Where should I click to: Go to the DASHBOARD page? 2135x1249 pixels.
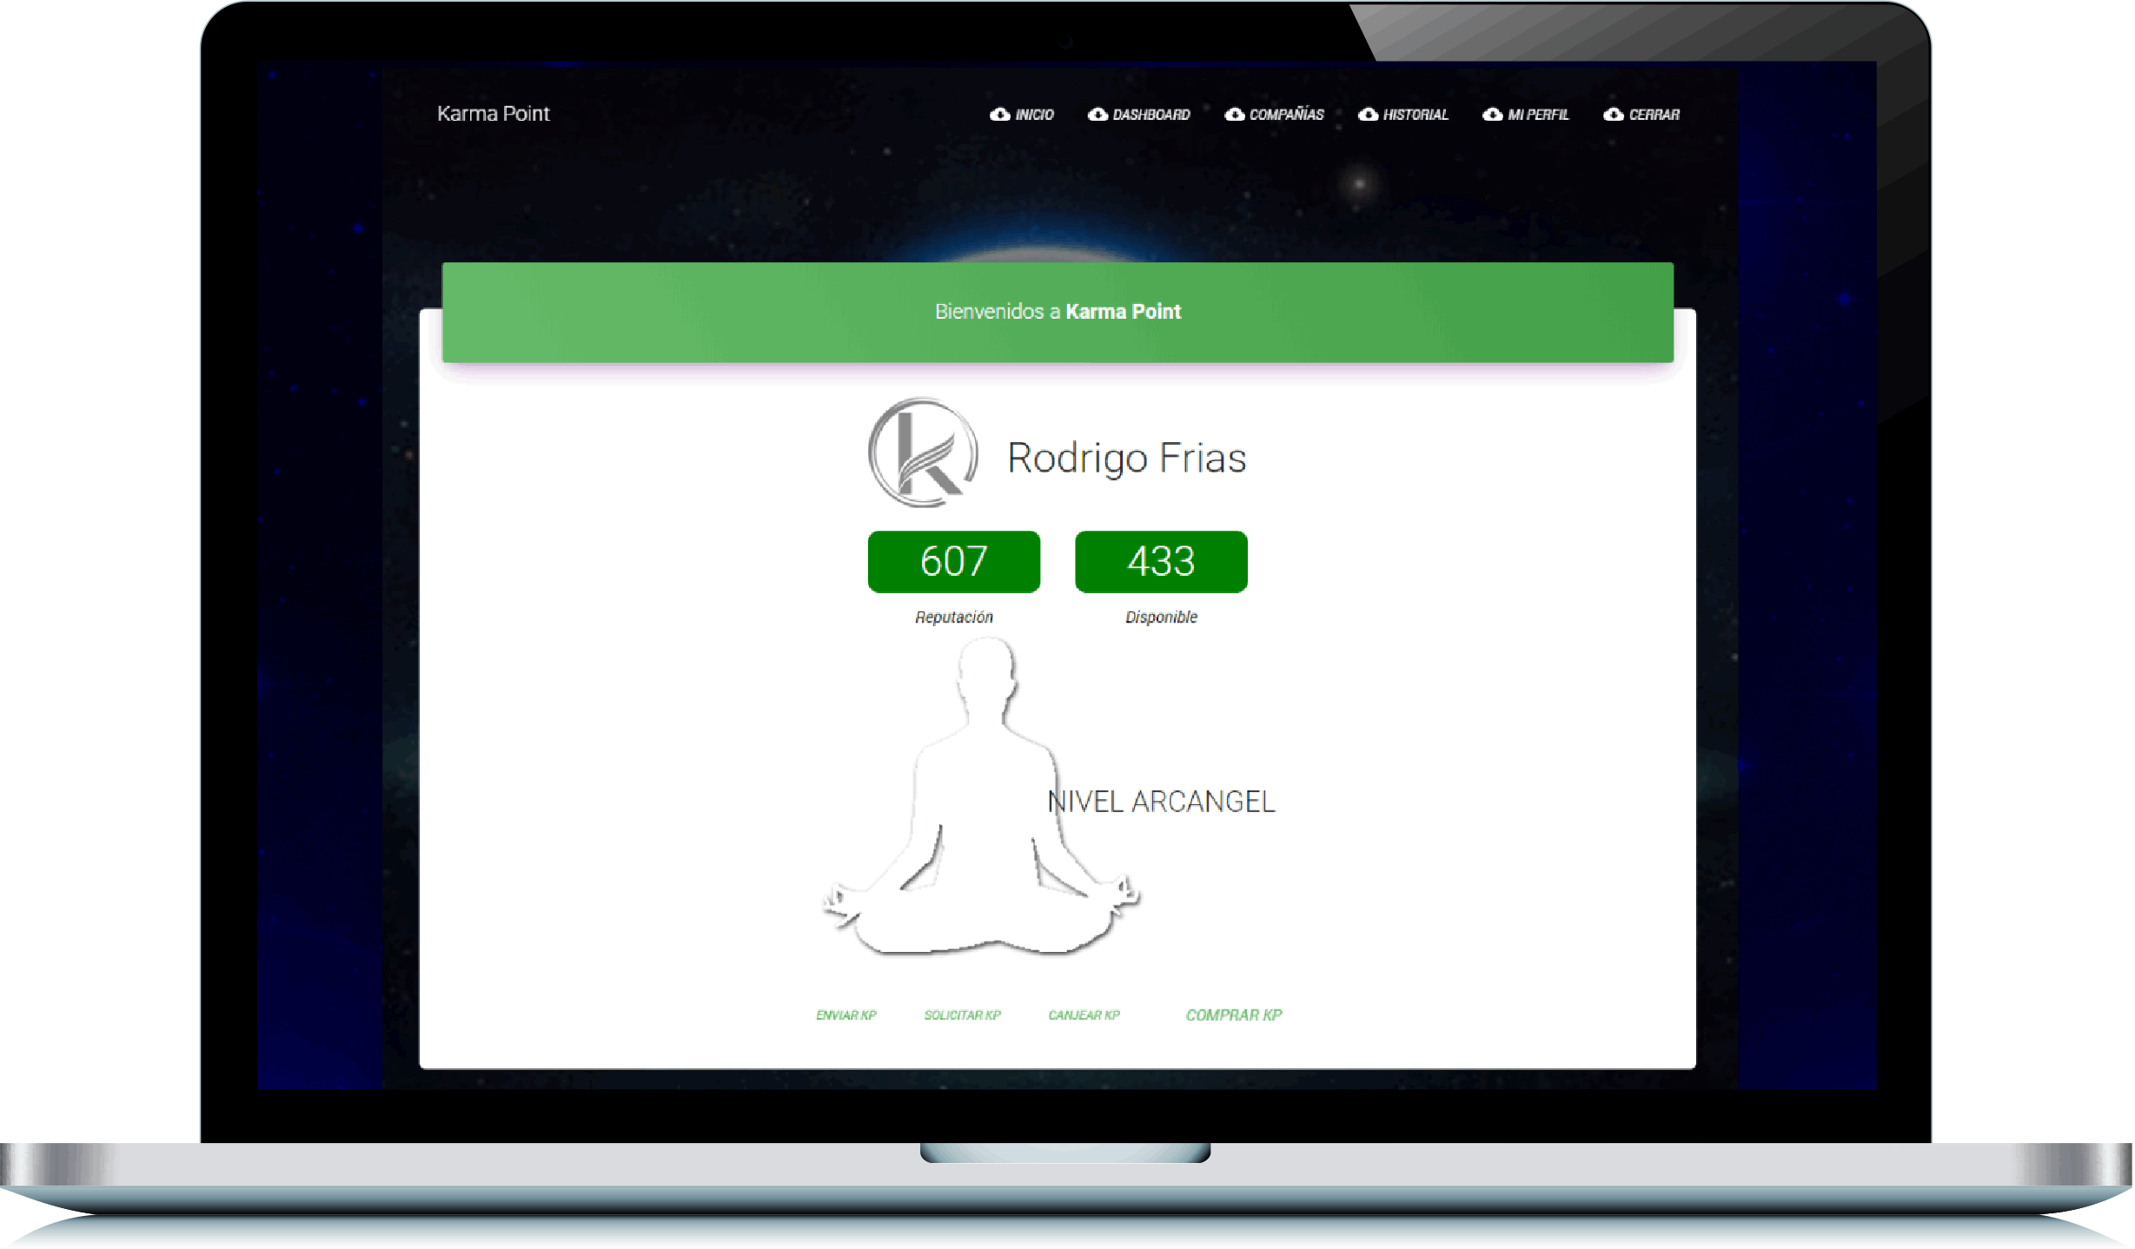coord(1150,115)
